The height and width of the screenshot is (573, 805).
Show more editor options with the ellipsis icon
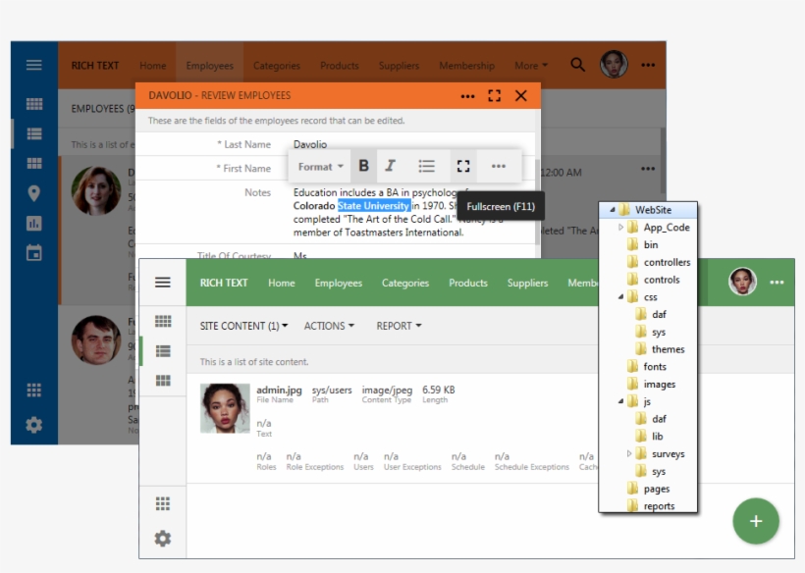point(498,166)
